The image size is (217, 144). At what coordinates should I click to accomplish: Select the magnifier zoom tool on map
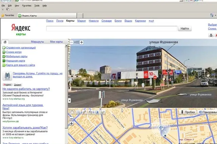coord(78,112)
